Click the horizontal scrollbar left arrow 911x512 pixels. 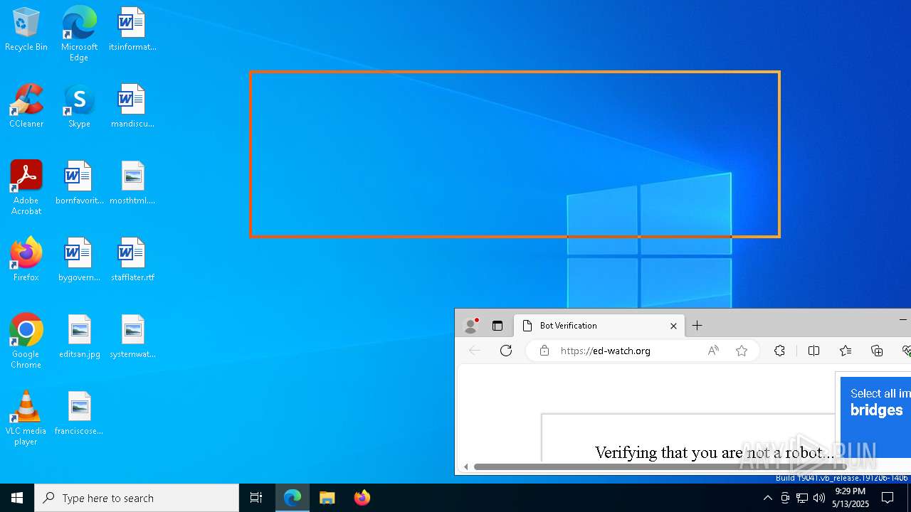pos(466,466)
